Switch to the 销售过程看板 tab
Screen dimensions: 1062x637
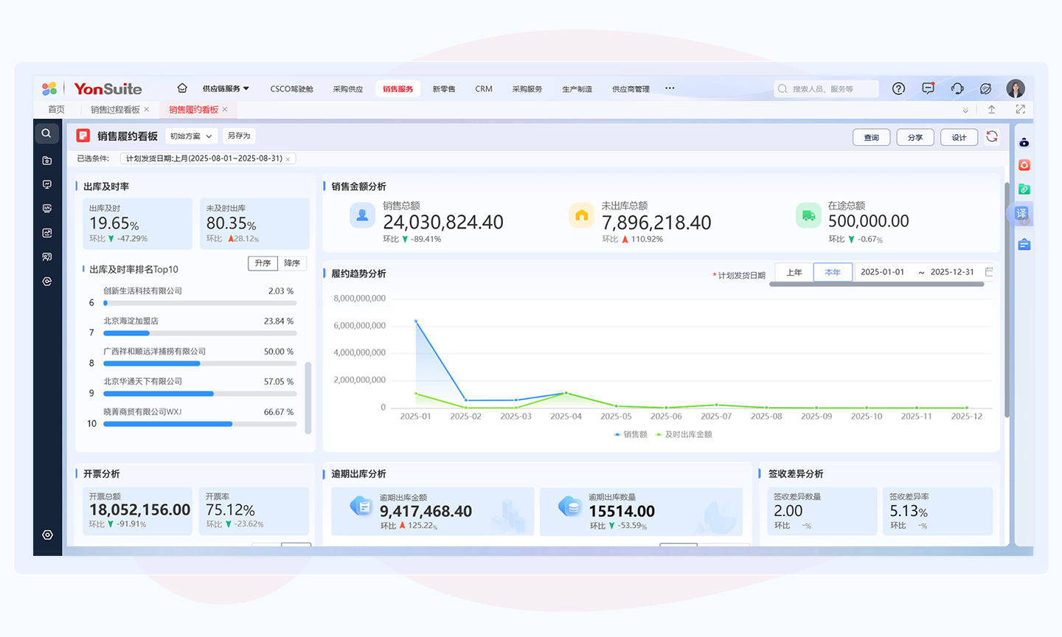pos(115,110)
